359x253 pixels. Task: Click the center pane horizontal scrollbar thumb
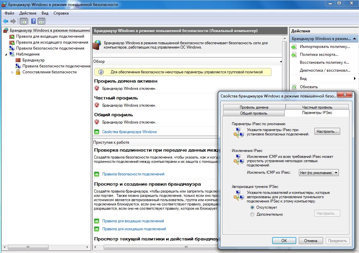coord(161,247)
